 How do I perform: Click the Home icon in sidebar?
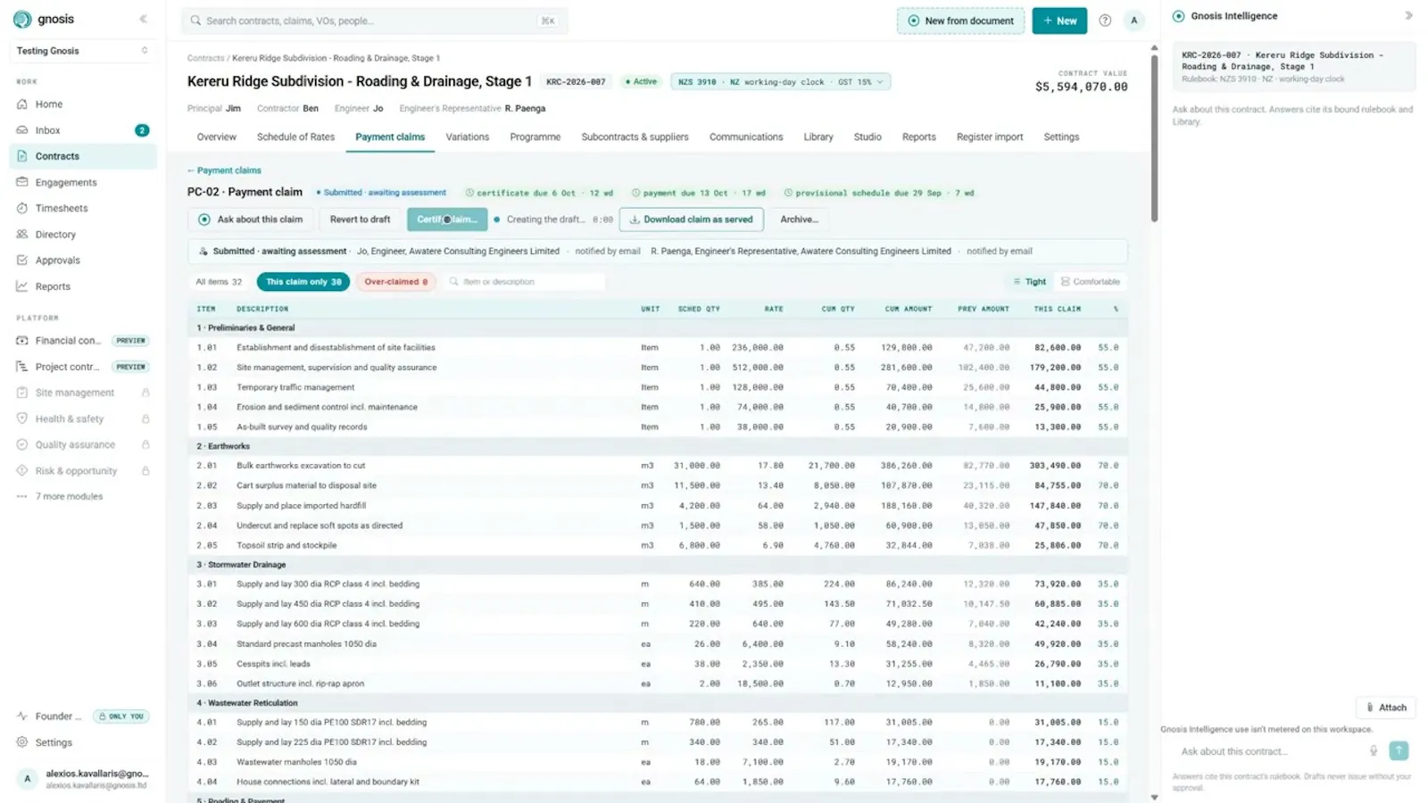coord(22,104)
